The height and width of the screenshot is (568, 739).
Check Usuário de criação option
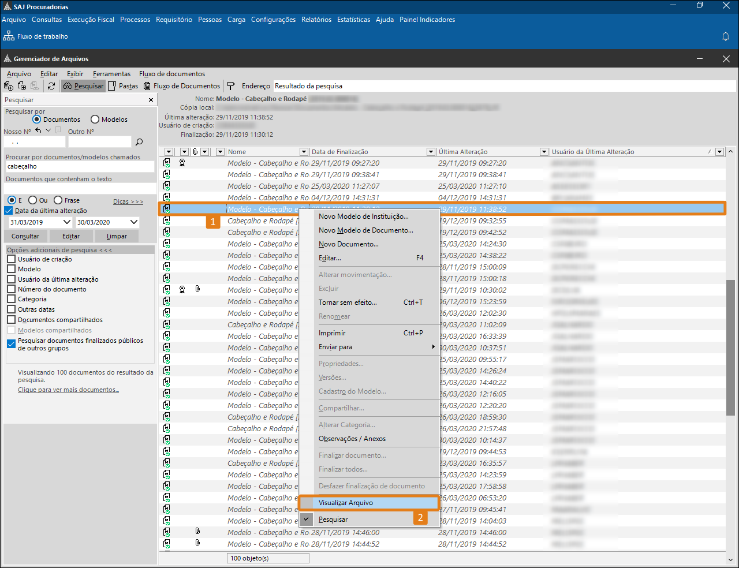click(x=11, y=259)
